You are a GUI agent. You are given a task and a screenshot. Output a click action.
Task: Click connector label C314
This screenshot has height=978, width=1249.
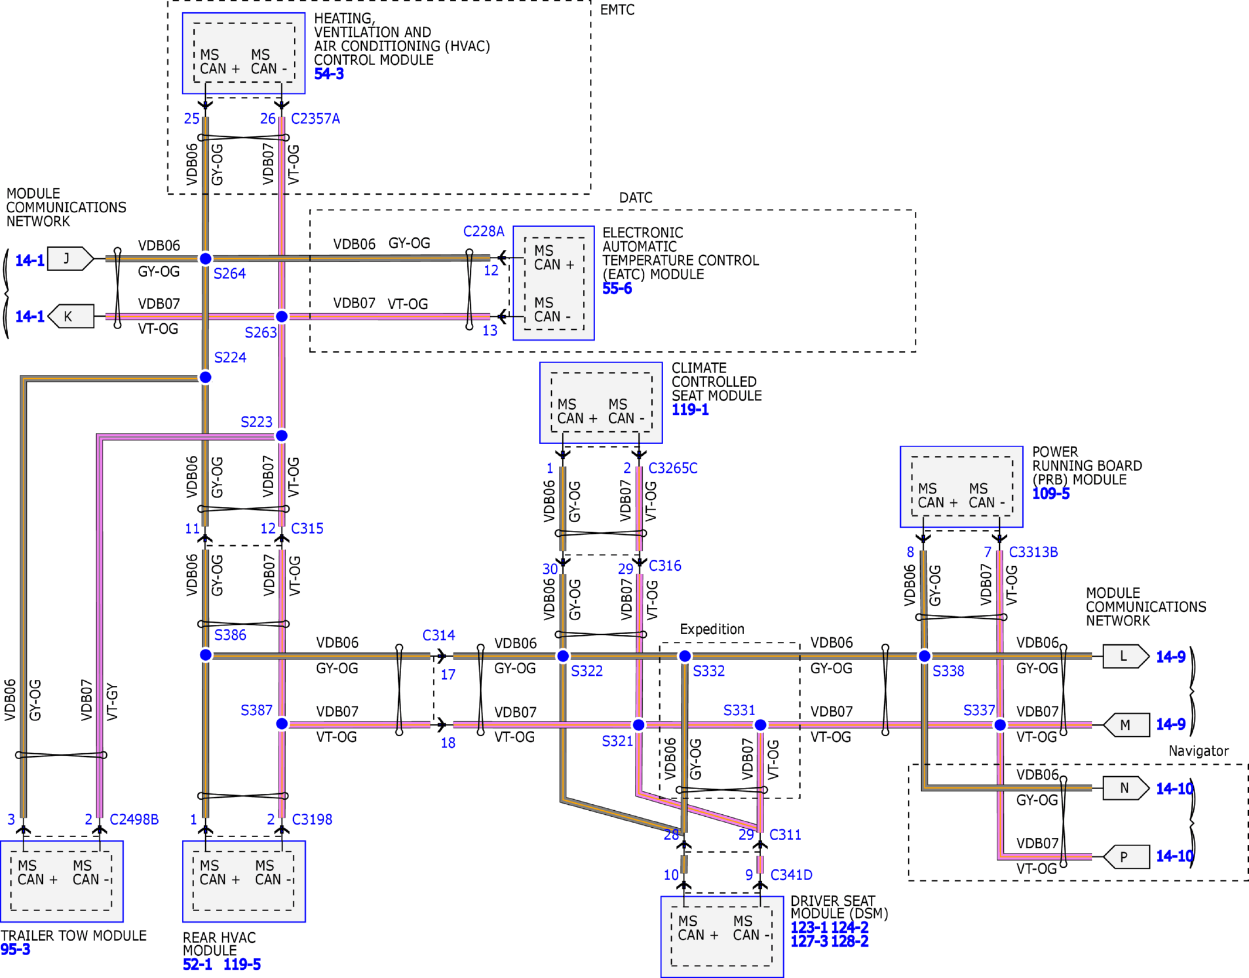click(439, 635)
